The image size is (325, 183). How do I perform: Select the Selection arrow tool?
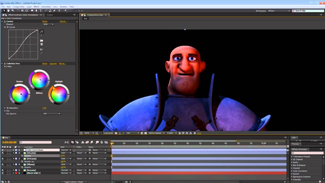point(4,11)
